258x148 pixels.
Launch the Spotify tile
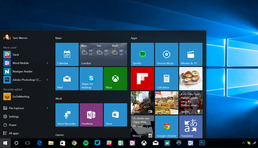pyautogui.click(x=142, y=54)
